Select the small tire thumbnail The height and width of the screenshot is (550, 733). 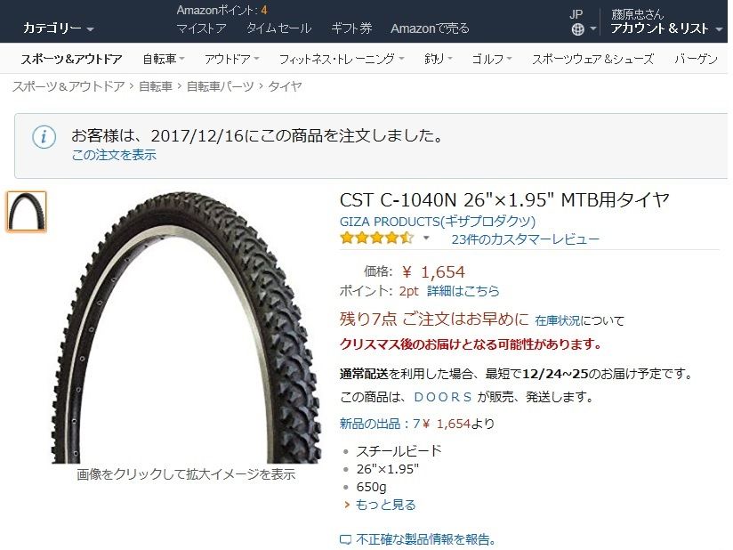pos(27,212)
